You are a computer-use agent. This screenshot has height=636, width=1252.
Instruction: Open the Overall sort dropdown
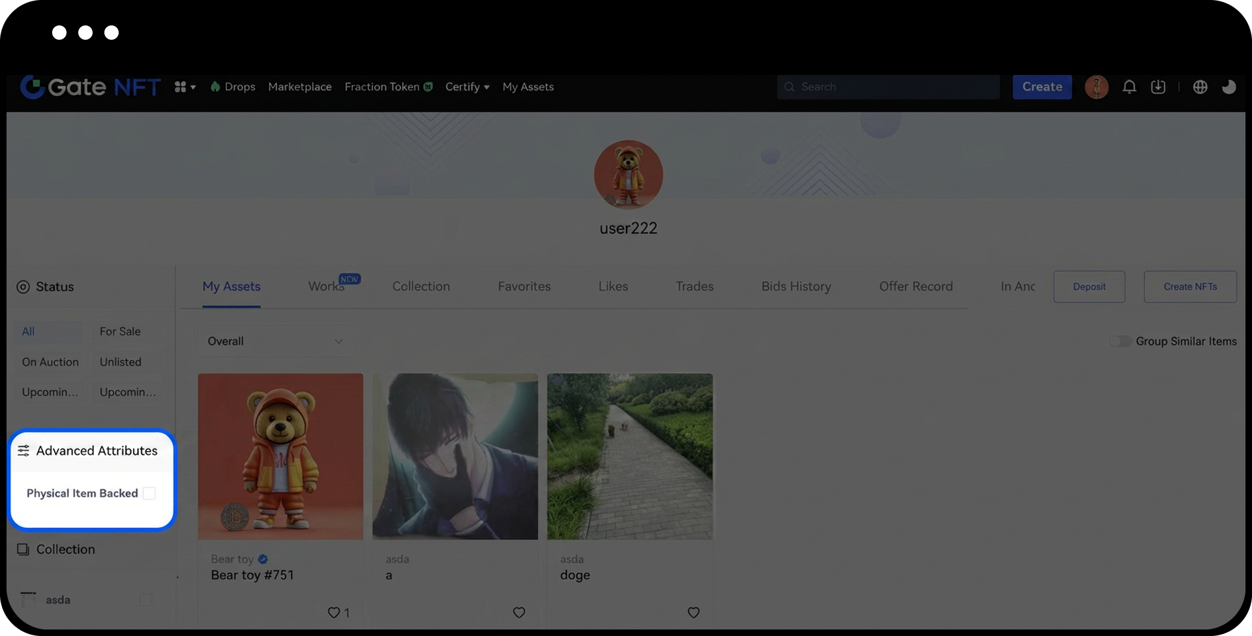click(x=276, y=341)
